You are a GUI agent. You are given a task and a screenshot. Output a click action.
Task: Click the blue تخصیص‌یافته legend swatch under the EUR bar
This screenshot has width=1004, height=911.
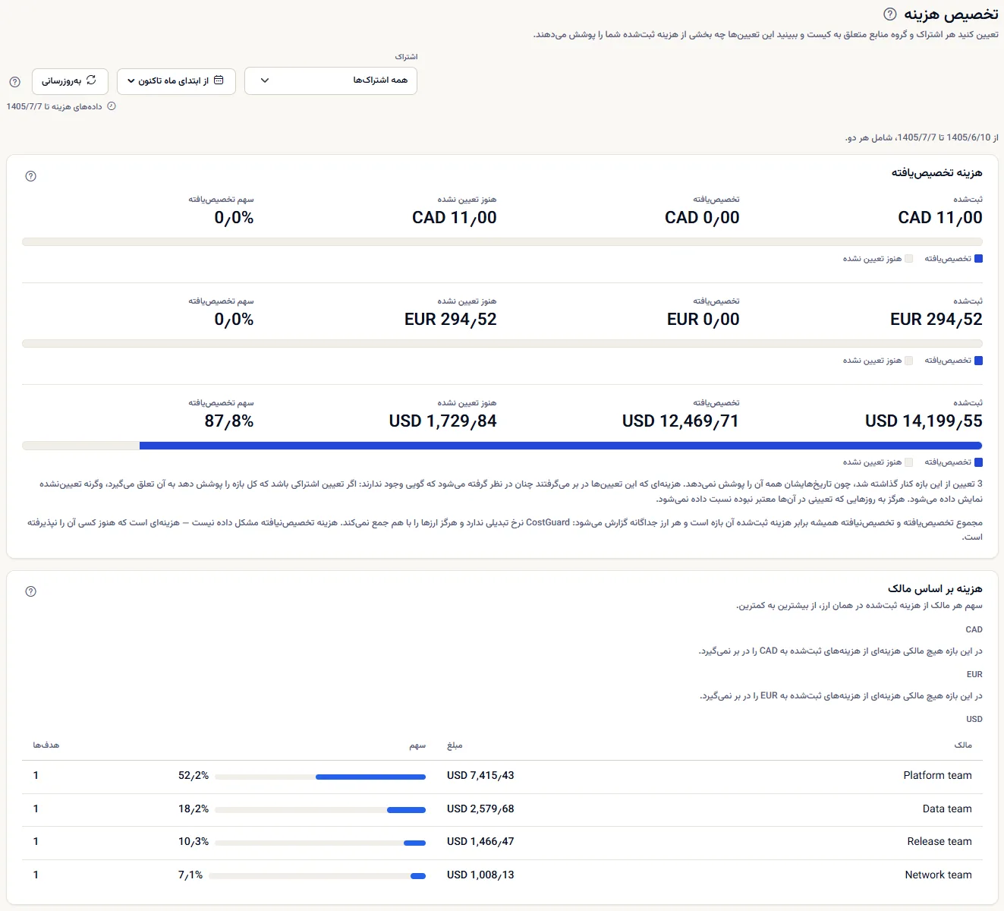[x=978, y=361]
